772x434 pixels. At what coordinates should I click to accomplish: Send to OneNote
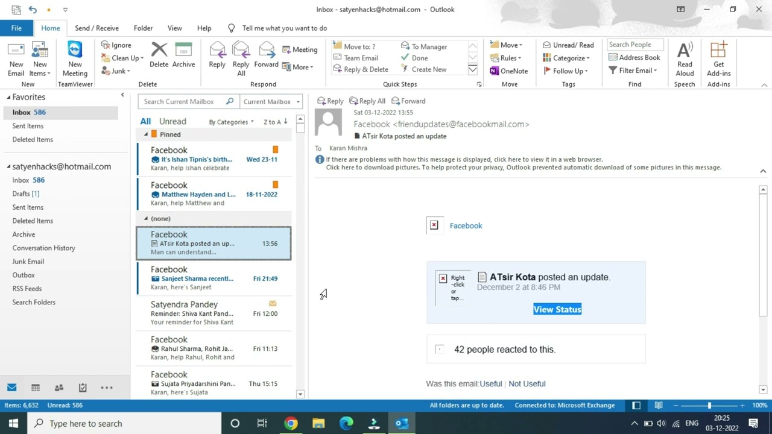pyautogui.click(x=509, y=71)
